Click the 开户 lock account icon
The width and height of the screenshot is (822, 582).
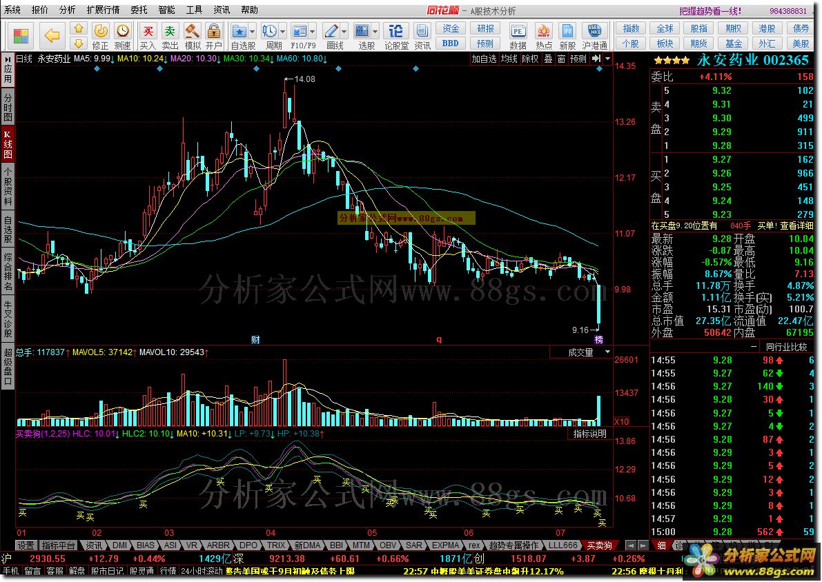pos(213,36)
